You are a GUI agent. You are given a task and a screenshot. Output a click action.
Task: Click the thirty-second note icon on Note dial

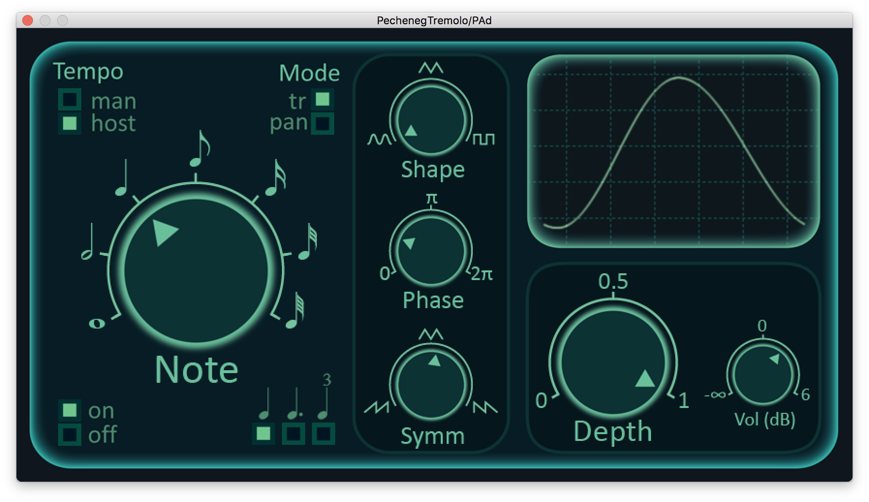point(308,241)
